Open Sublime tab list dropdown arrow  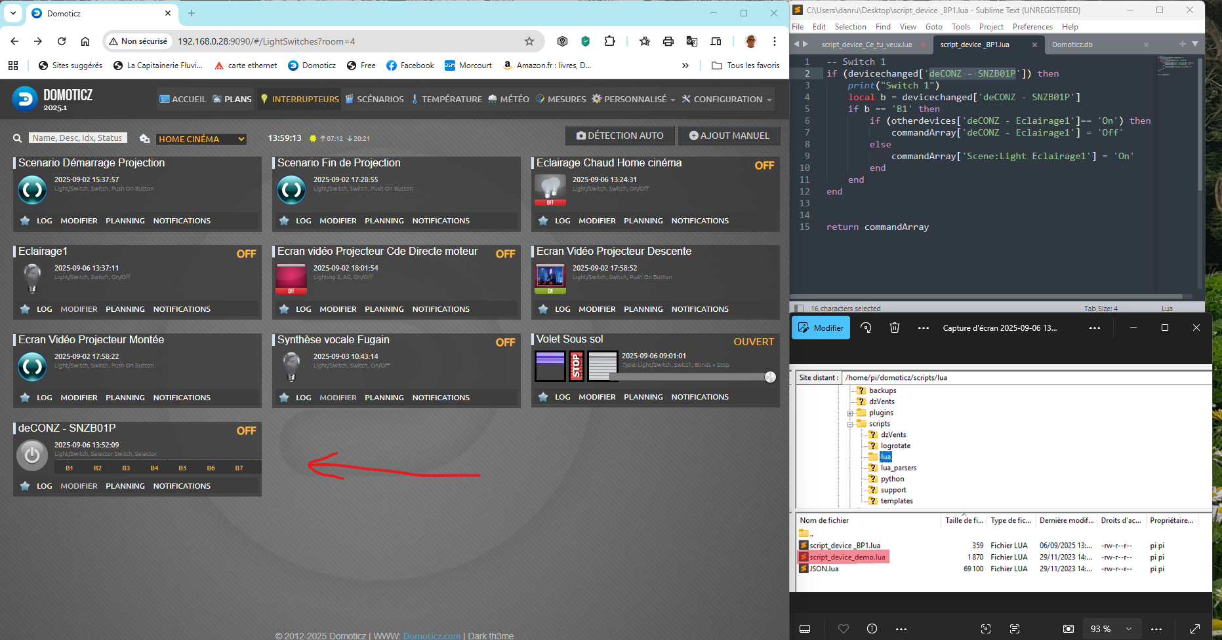point(1195,44)
